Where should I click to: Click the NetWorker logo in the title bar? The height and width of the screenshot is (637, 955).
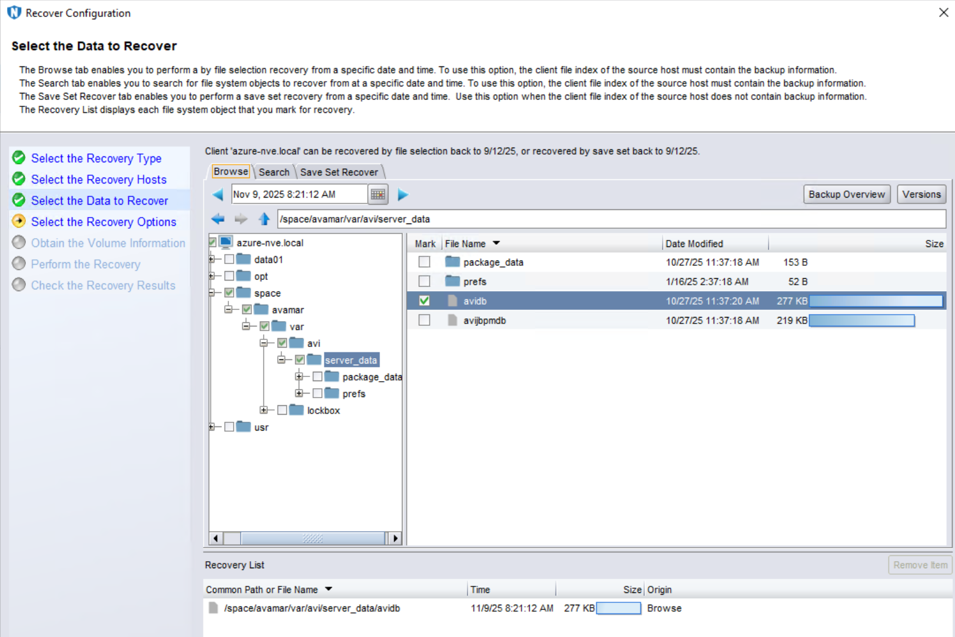pyautogui.click(x=14, y=12)
